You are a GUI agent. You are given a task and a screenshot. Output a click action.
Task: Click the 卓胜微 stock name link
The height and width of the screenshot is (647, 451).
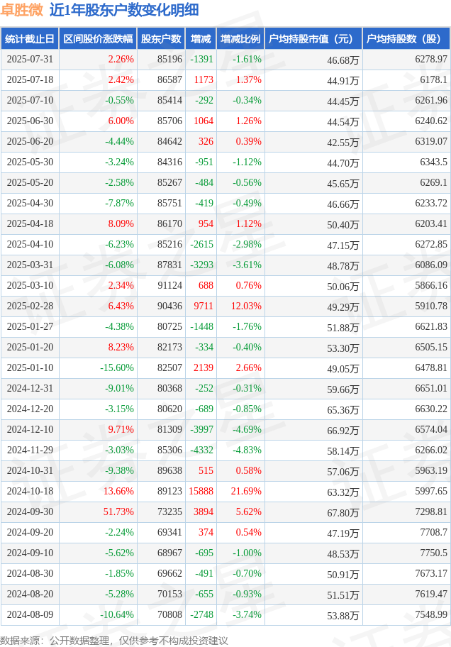22,10
